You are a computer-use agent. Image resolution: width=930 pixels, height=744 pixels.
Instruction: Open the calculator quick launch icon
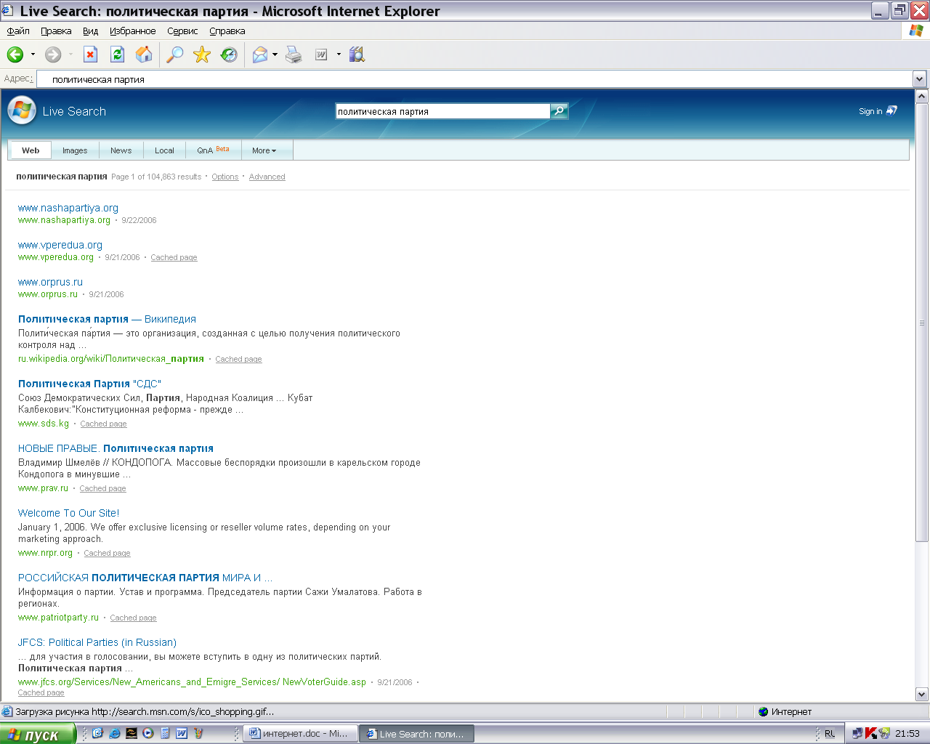(x=165, y=733)
